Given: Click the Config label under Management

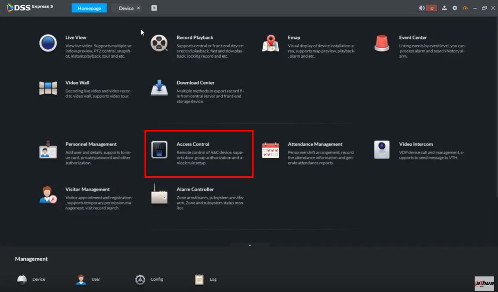Looking at the screenshot, I should (157, 279).
